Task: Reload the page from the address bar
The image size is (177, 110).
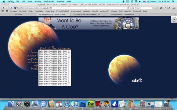Action: pos(128,8)
